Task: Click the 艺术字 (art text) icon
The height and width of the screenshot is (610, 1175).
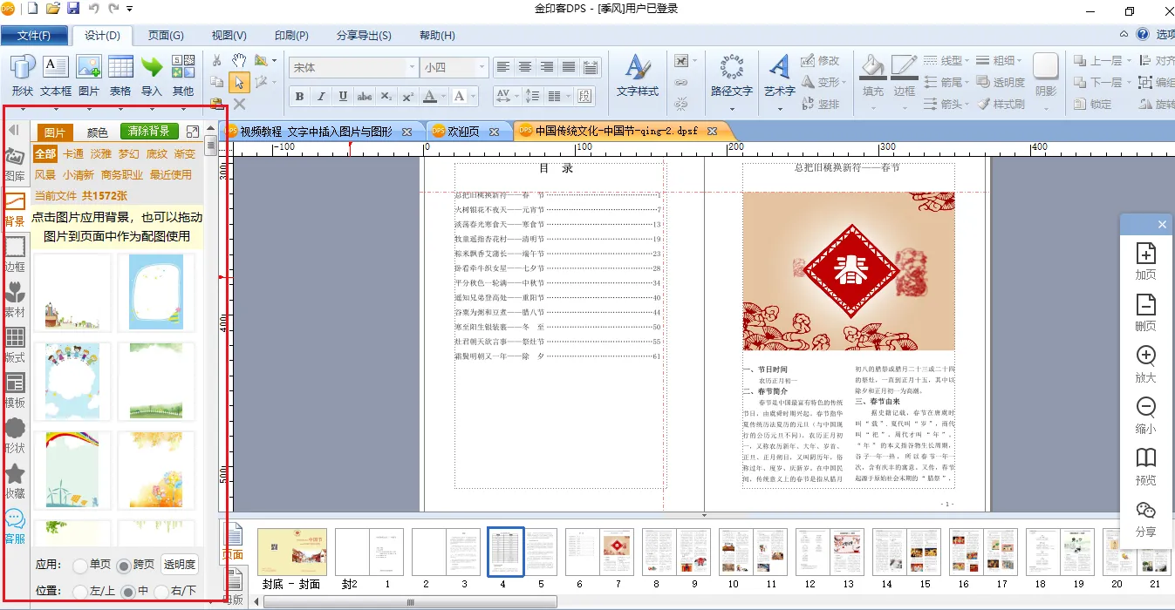Action: coord(779,68)
